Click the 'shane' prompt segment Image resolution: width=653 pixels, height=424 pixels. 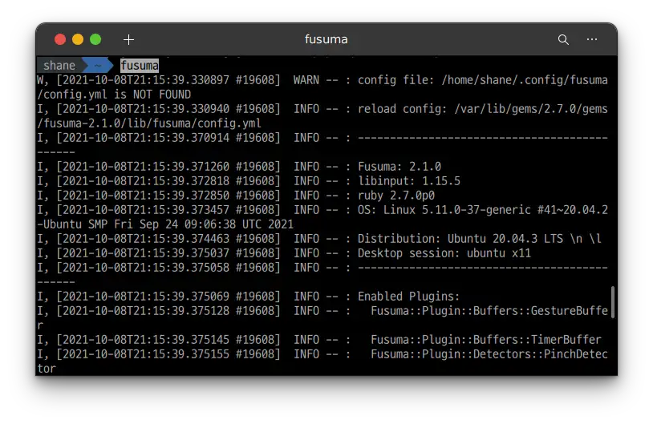pyautogui.click(x=59, y=66)
